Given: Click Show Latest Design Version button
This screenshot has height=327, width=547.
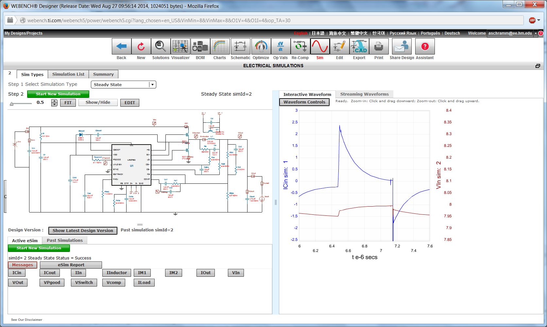Looking at the screenshot, I should pyautogui.click(x=83, y=231).
